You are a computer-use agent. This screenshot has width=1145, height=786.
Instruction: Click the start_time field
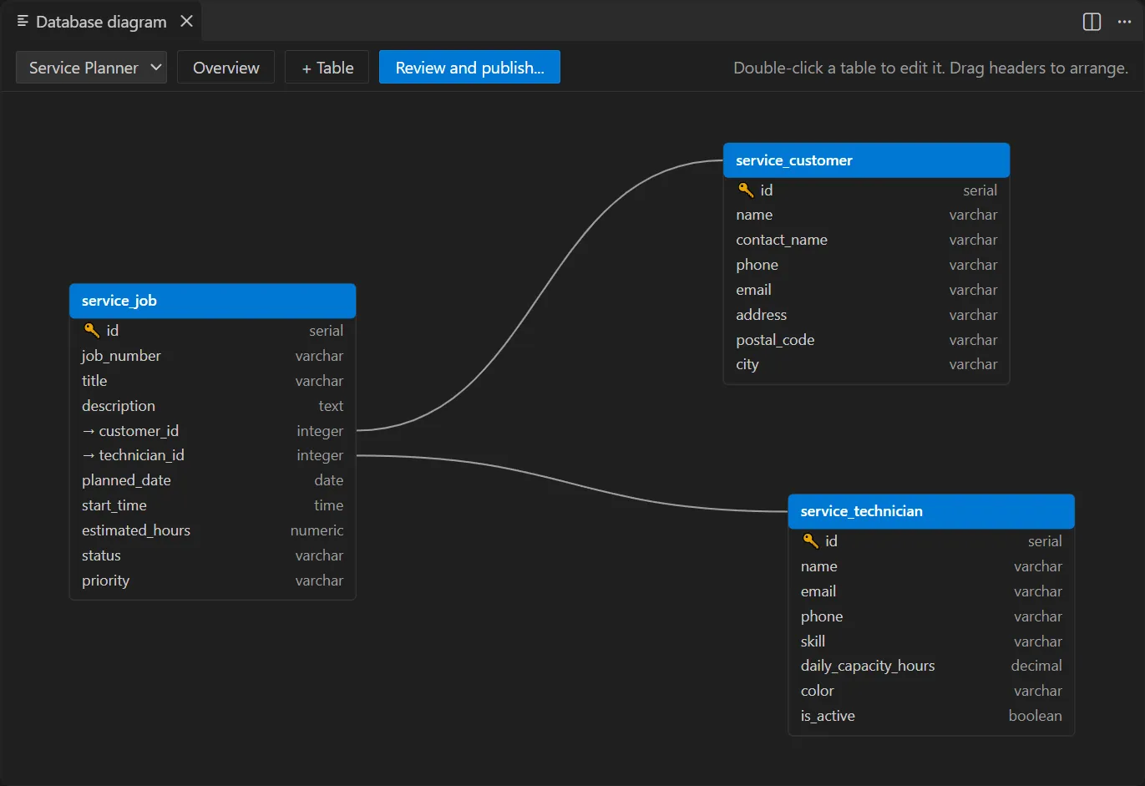point(213,505)
